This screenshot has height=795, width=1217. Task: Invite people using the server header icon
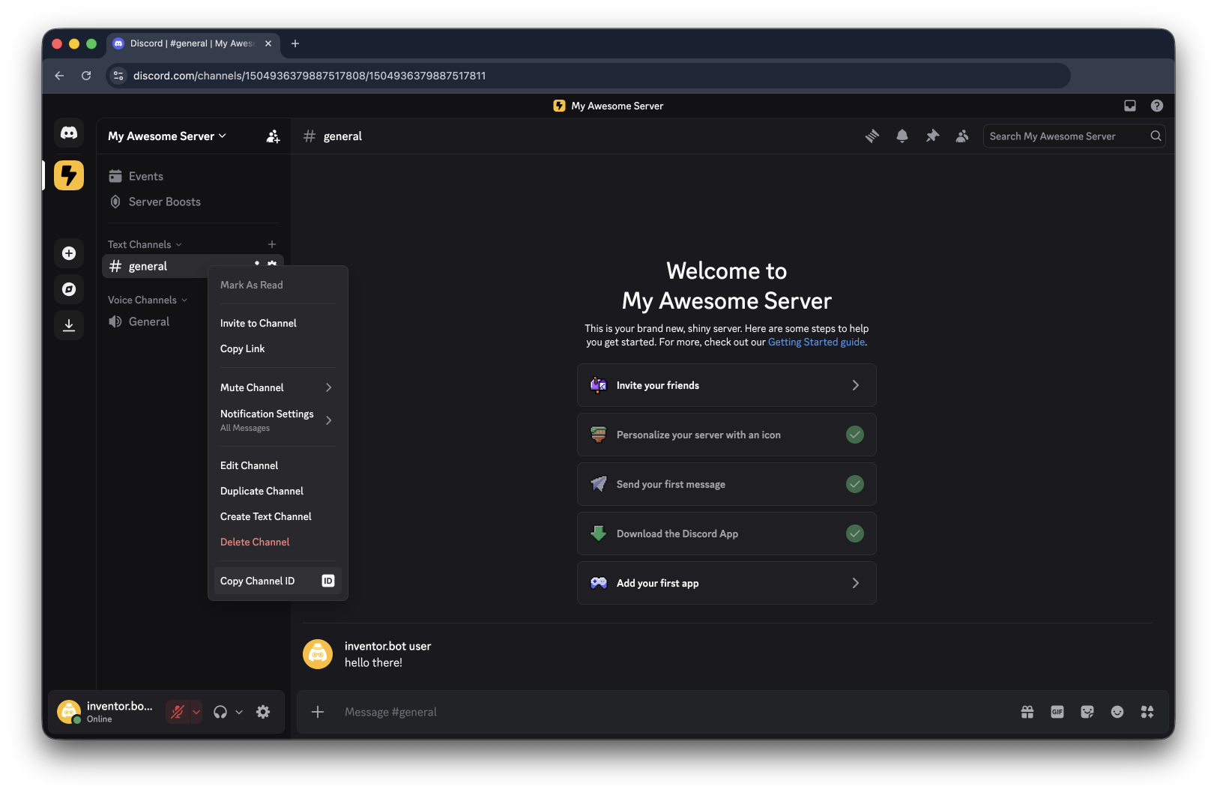click(x=273, y=136)
